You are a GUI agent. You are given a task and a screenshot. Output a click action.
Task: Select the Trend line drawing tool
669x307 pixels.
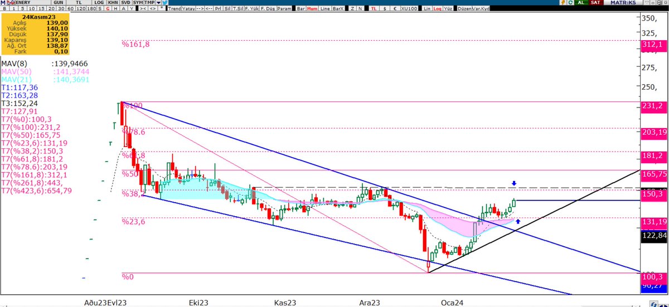[x=174, y=9]
